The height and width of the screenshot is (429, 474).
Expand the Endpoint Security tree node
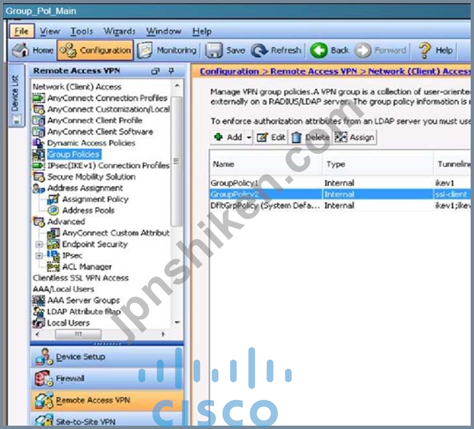39,244
